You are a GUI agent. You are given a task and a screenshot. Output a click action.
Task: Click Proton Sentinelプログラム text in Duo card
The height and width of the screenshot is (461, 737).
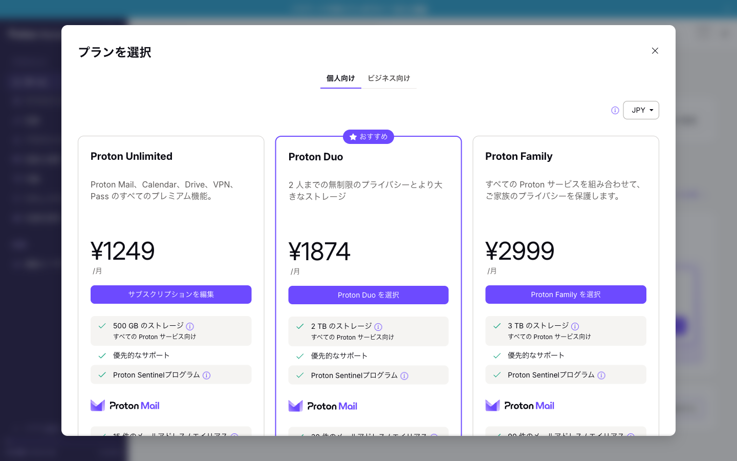354,375
